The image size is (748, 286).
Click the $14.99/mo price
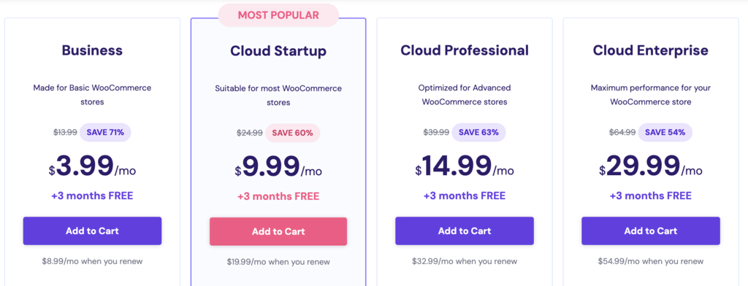pyautogui.click(x=464, y=166)
